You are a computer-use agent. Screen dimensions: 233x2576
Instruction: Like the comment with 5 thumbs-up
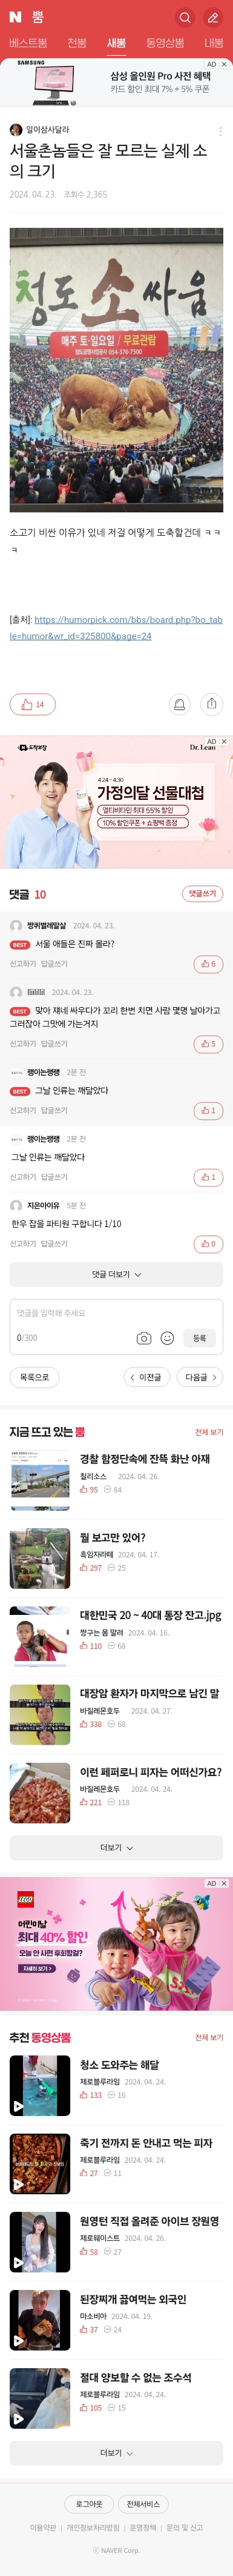pos(208,1043)
